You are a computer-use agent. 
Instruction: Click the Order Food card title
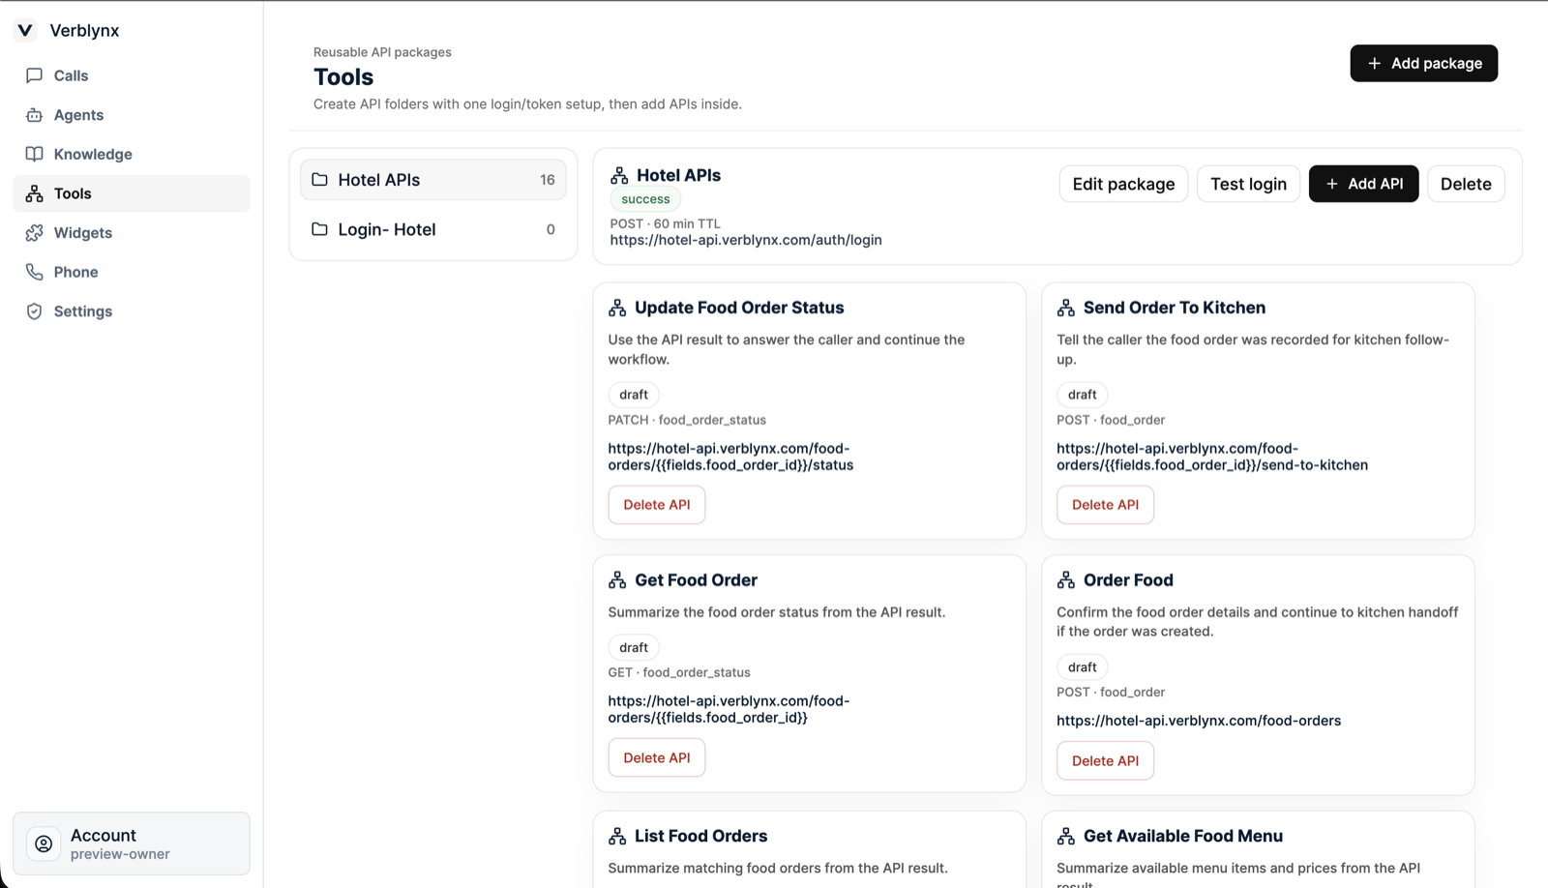[x=1128, y=580]
